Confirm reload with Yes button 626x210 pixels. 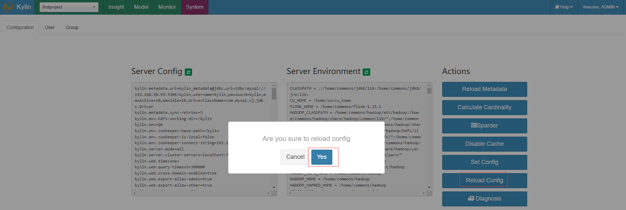[x=322, y=157]
